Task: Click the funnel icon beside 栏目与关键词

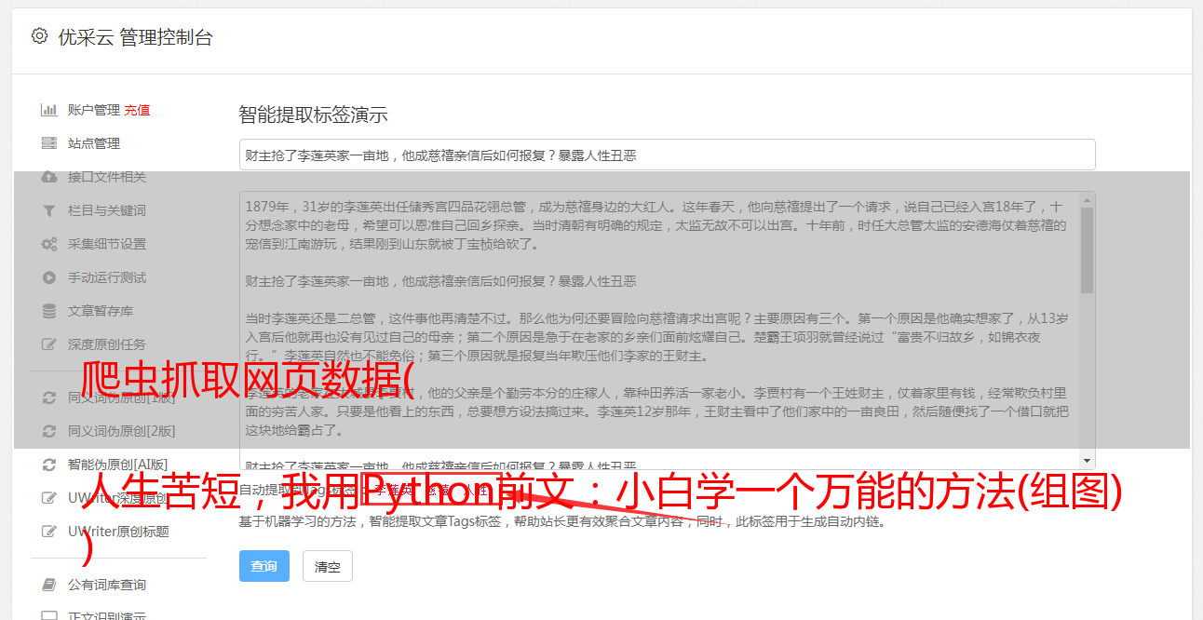Action: pyautogui.click(x=49, y=210)
